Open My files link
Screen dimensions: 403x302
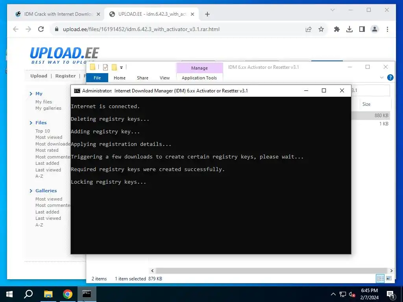(43, 102)
